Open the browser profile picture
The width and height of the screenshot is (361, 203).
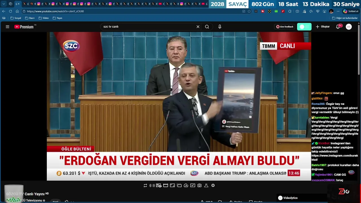click(x=331, y=11)
